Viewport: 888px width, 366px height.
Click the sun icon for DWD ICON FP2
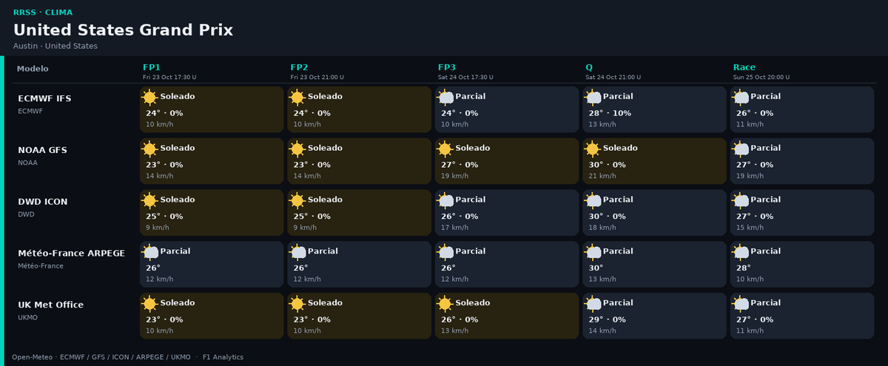297,200
